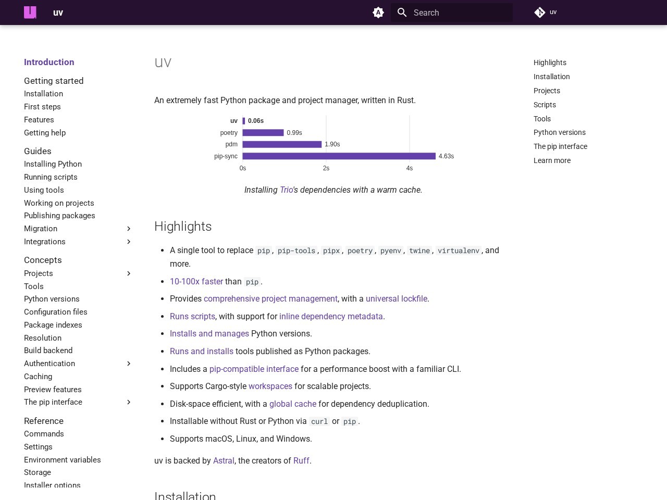The image size is (667, 500).
Task: Open comprehensive project management link
Action: 270,299
